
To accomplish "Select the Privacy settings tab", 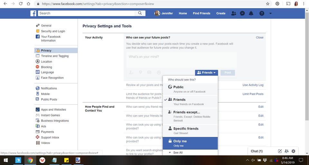I will point(56,50).
